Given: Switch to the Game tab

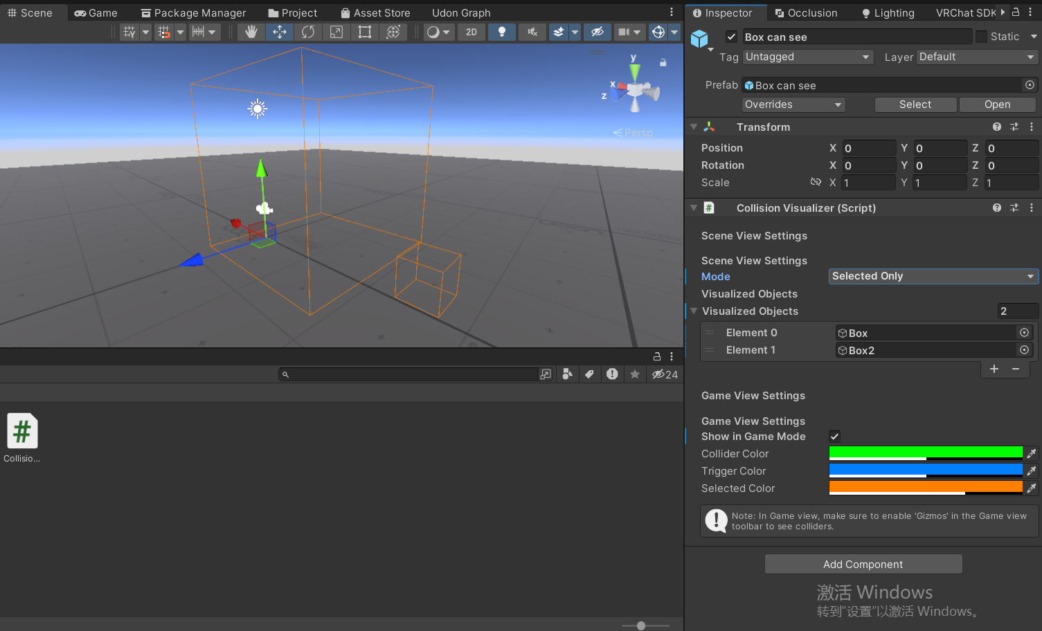Looking at the screenshot, I should (95, 12).
